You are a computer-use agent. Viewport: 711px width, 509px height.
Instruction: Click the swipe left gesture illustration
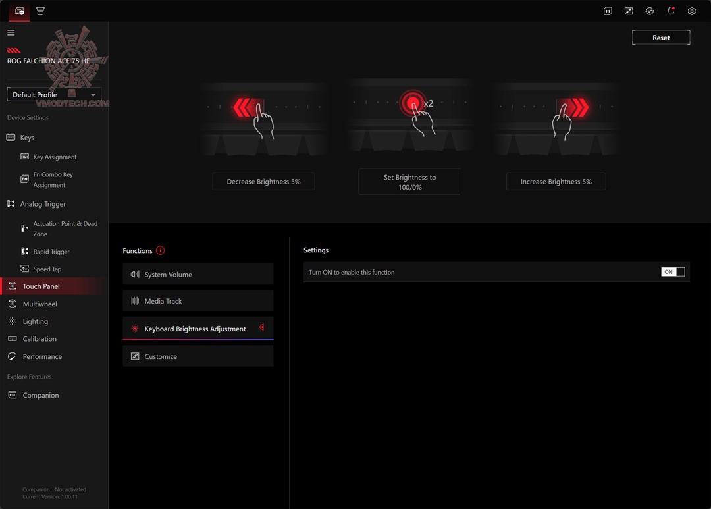(x=263, y=119)
